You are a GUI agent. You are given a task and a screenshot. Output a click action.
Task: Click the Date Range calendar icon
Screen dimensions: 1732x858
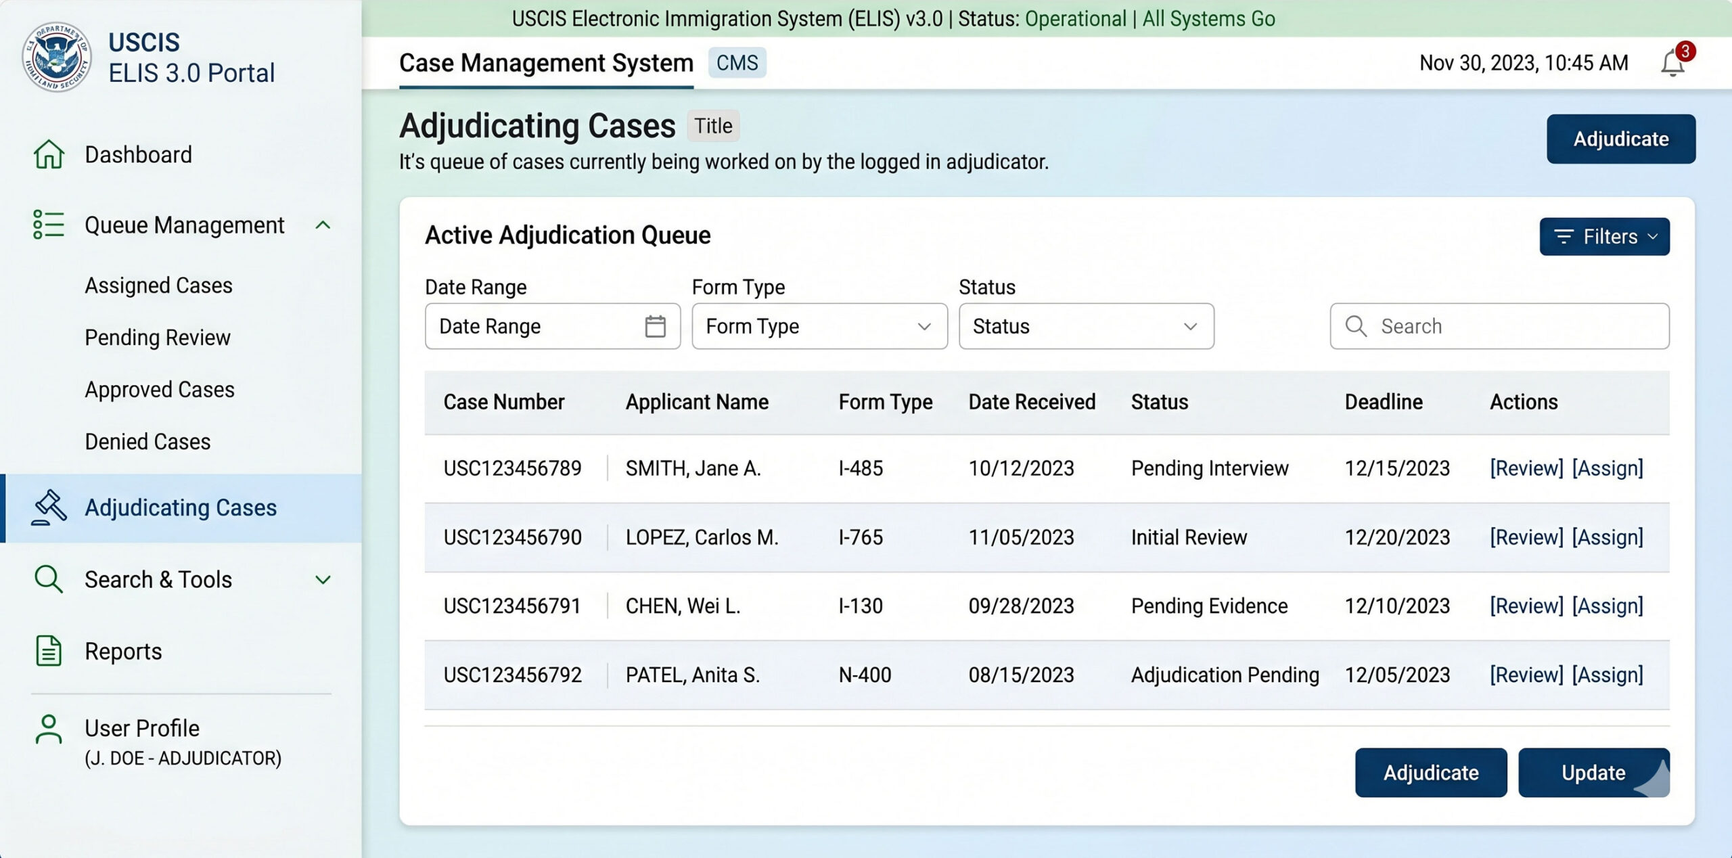point(655,326)
